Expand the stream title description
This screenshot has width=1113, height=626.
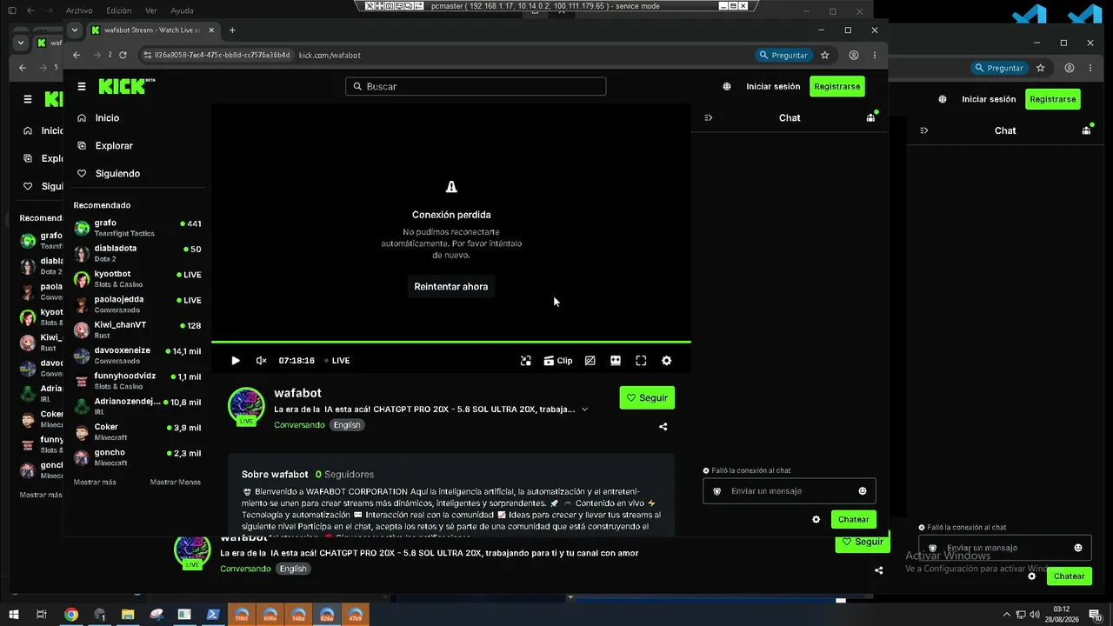[584, 410]
